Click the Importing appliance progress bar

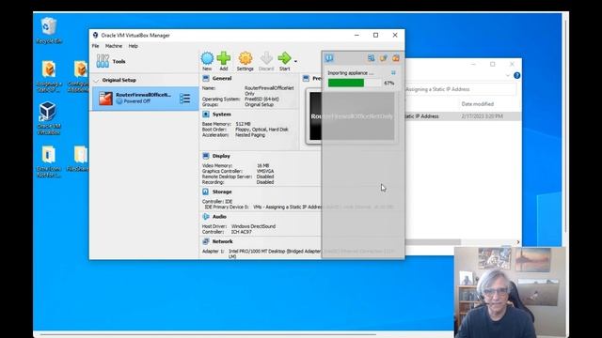355,83
